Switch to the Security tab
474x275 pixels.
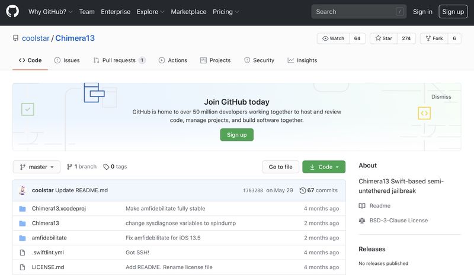(x=259, y=60)
